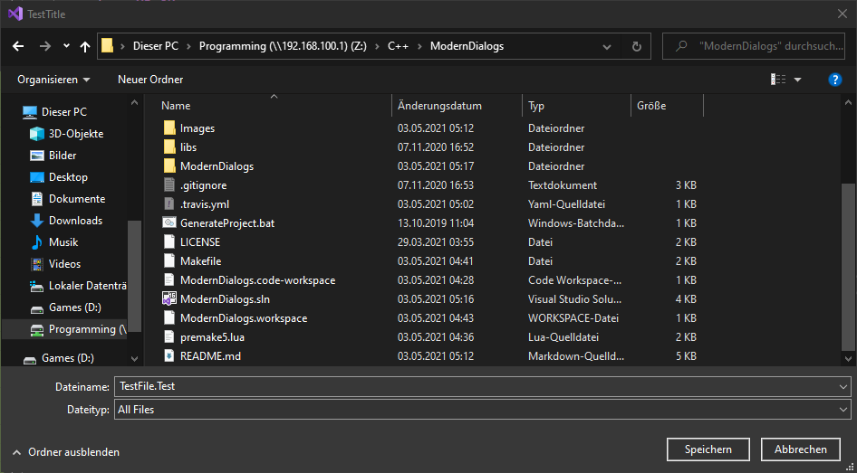Select the README.md file icon
The height and width of the screenshot is (473, 857).
coord(169,355)
